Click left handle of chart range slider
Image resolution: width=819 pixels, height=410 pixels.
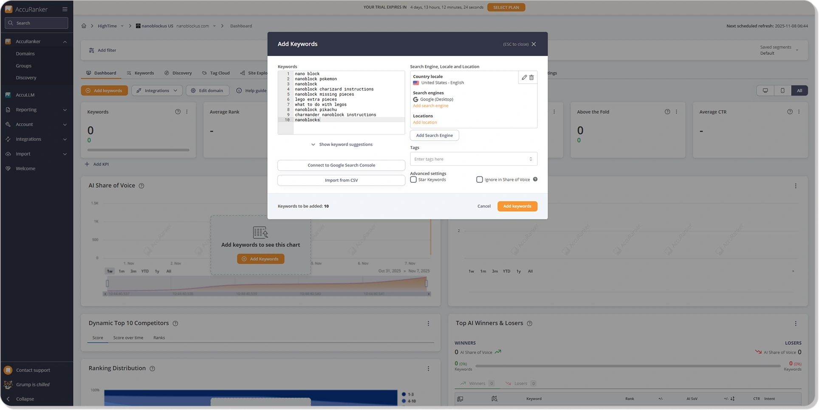(107, 283)
